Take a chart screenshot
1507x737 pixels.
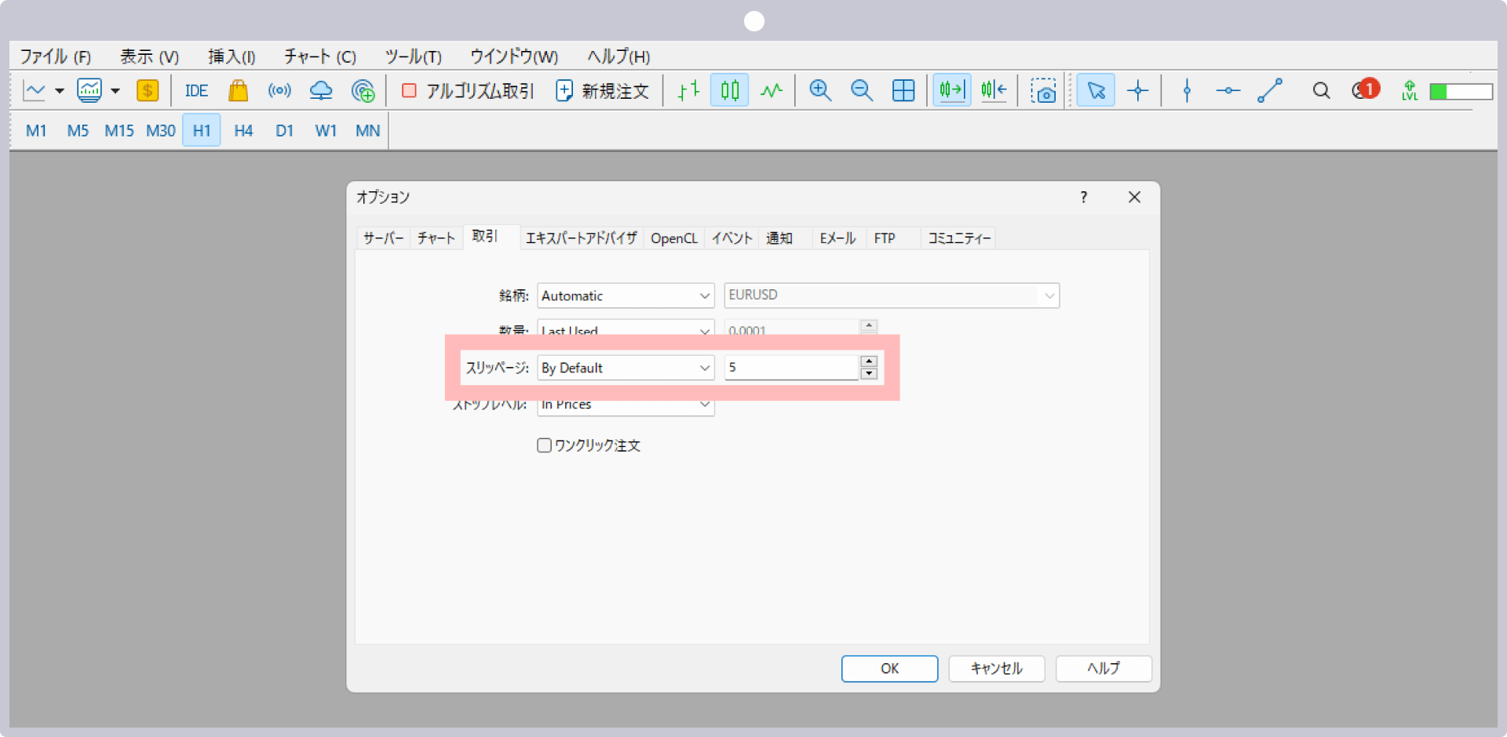(x=1043, y=91)
